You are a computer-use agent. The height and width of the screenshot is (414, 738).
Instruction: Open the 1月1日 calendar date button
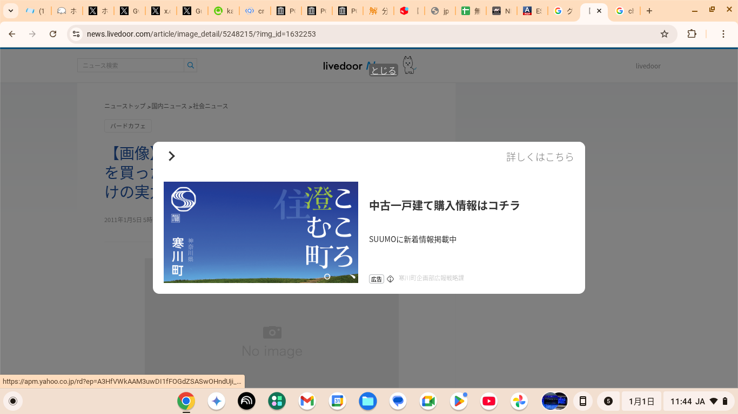click(641, 401)
